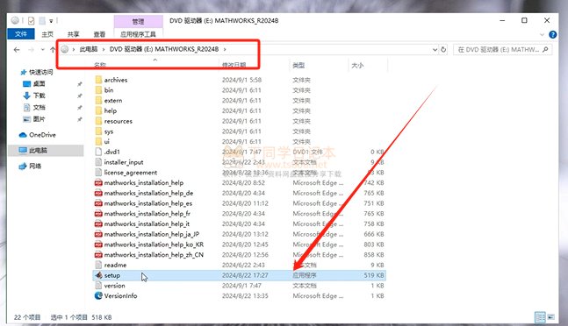Refresh the current folder view

pyautogui.click(x=443, y=50)
